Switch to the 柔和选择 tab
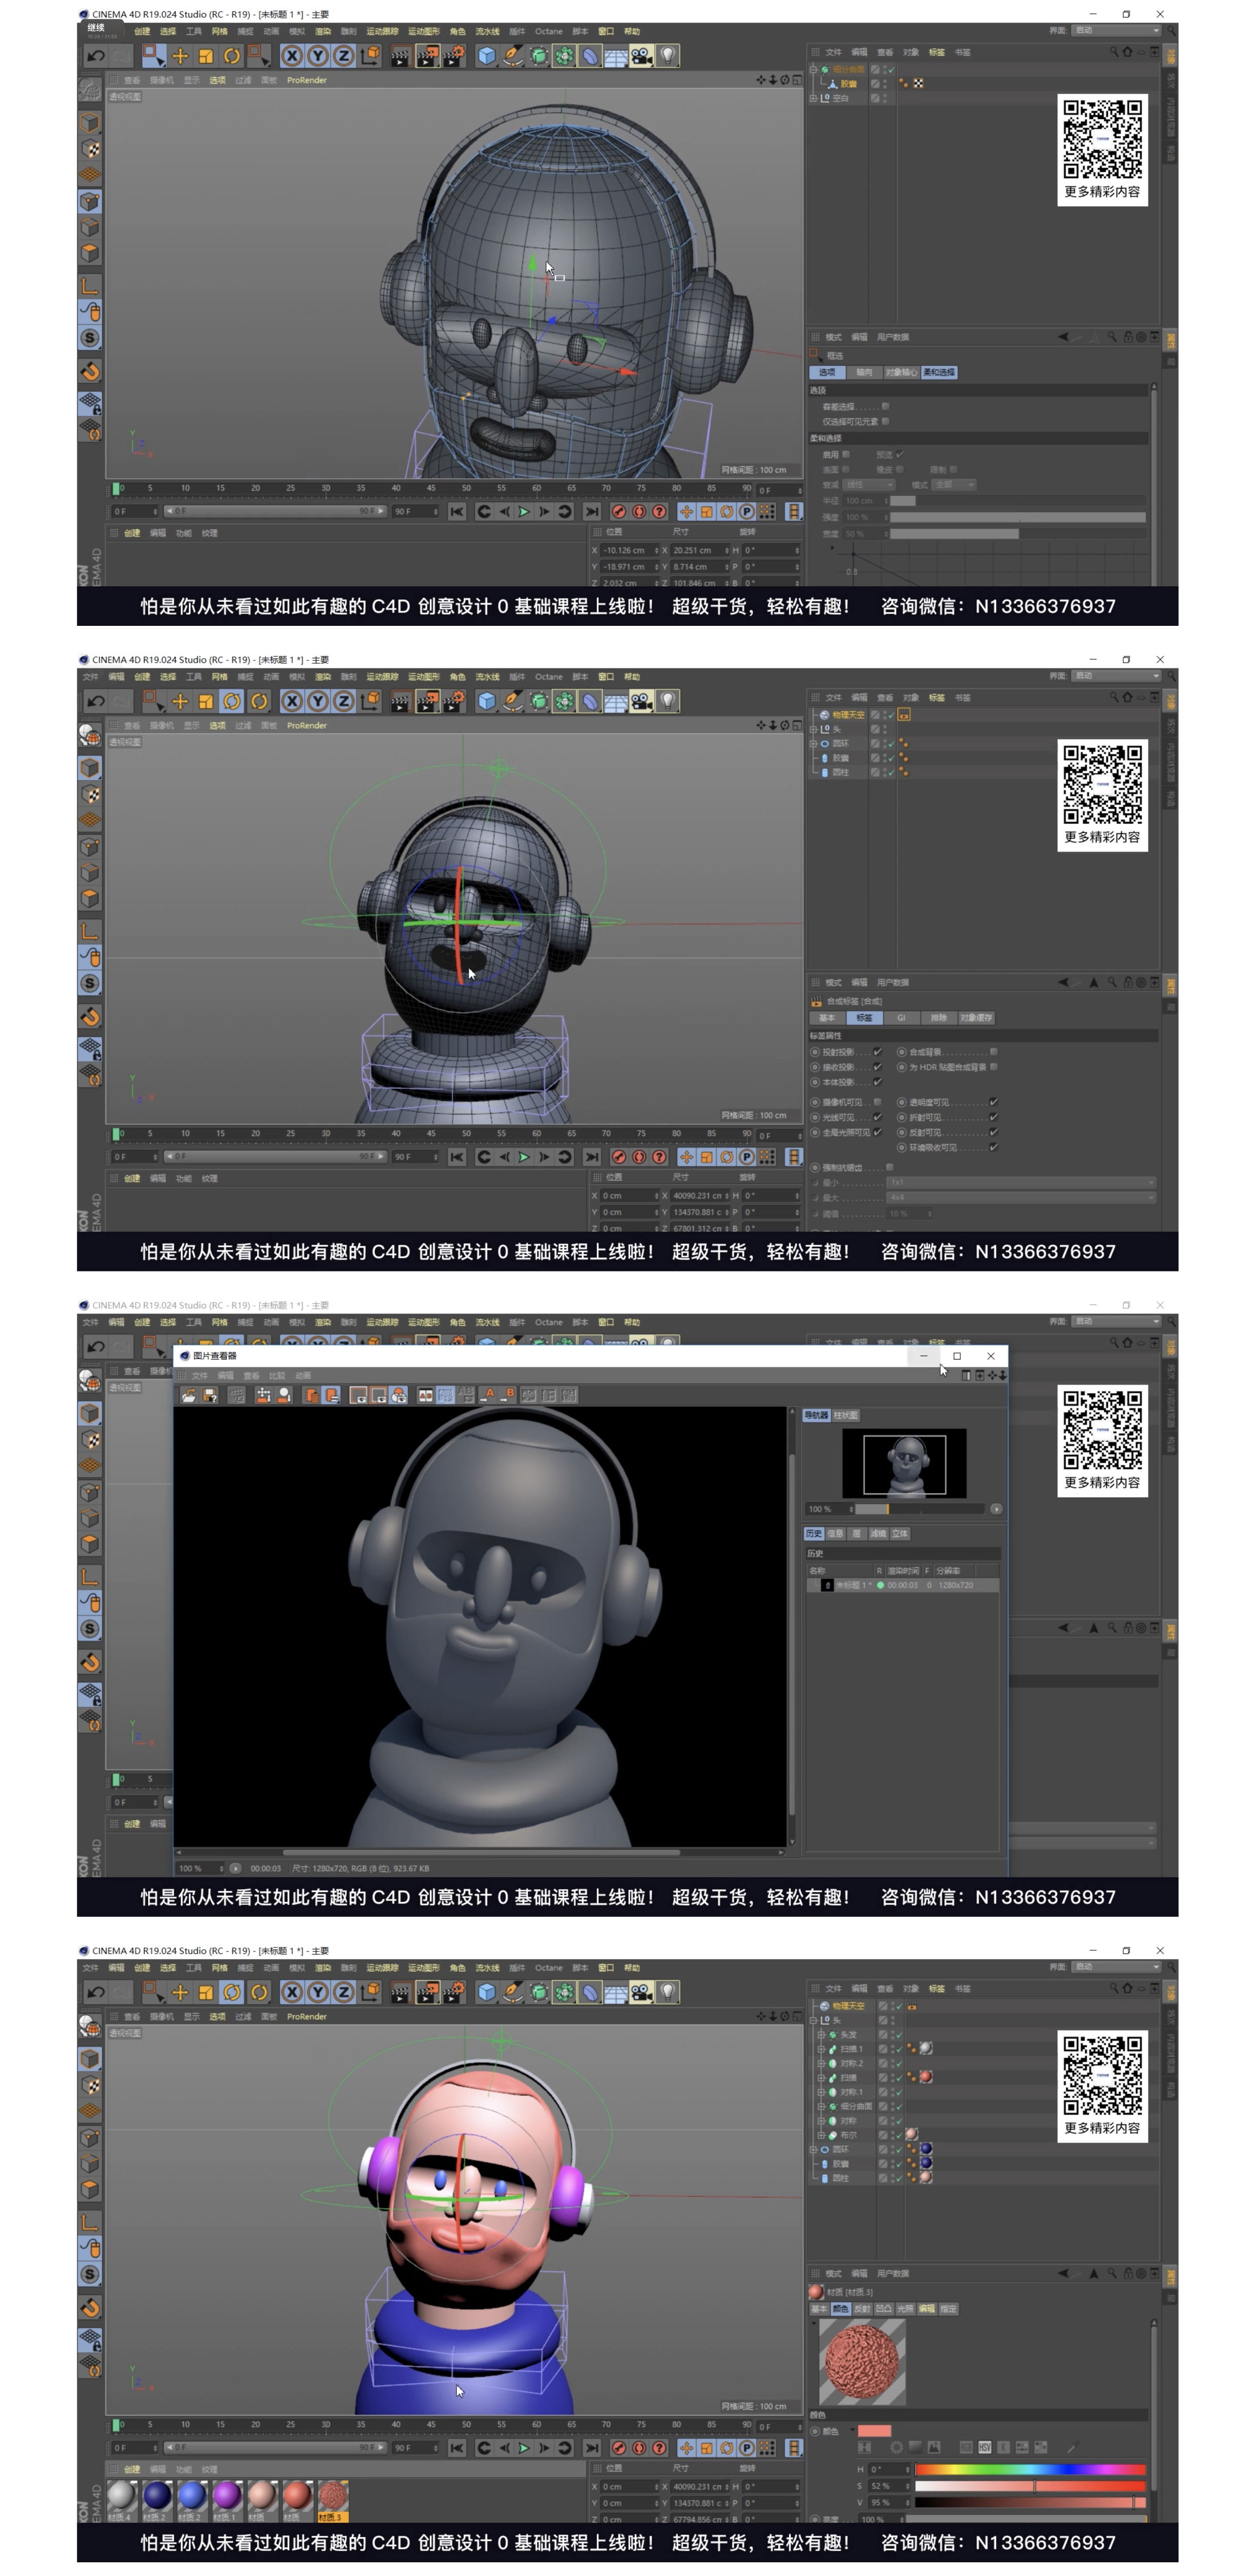1259x2576 pixels. [938, 372]
